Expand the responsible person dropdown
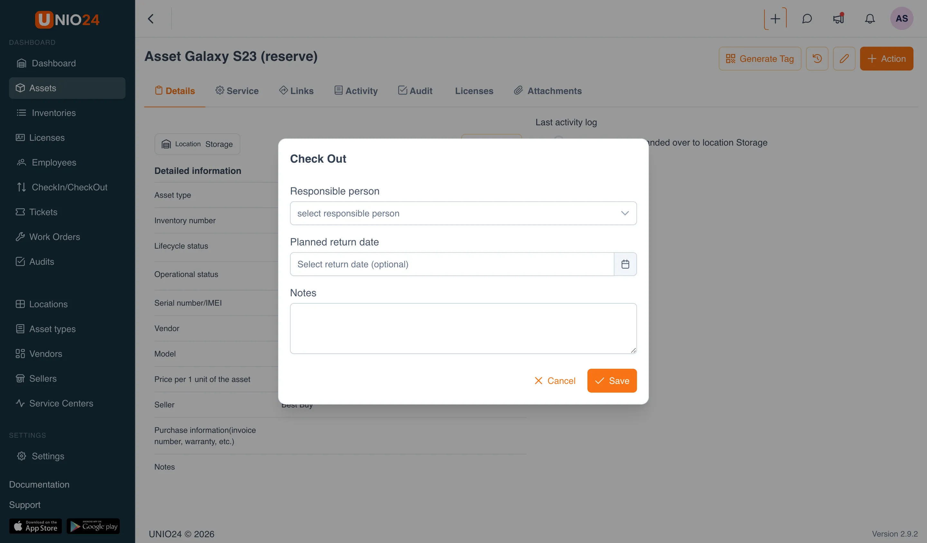The image size is (927, 543). (463, 213)
